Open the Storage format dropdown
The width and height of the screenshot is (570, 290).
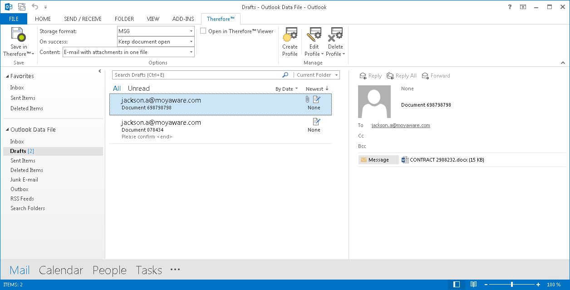(156, 31)
